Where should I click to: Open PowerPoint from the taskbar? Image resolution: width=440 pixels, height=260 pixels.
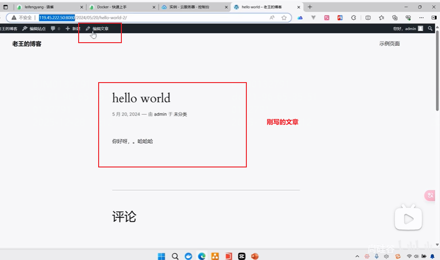255,256
